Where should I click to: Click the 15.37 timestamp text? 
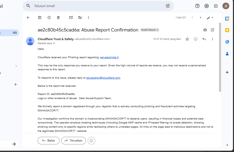[x=167, y=39]
